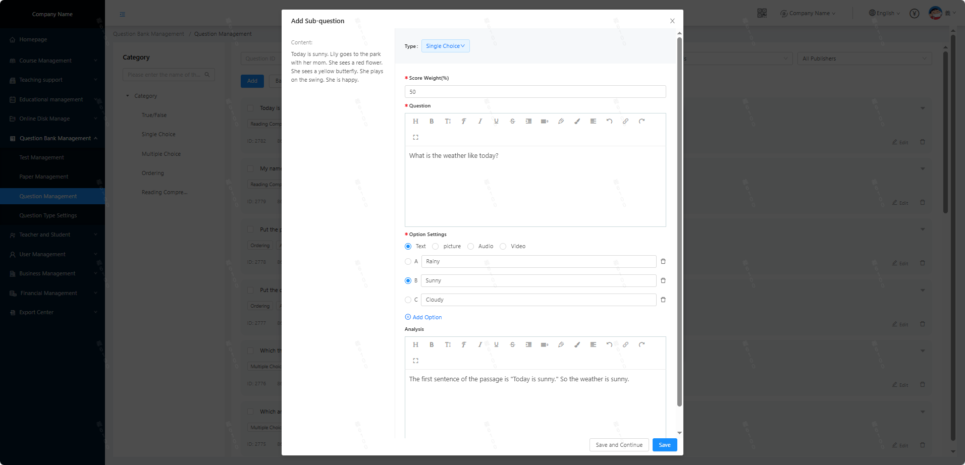Open font size menu in Analysis editor

(448, 344)
